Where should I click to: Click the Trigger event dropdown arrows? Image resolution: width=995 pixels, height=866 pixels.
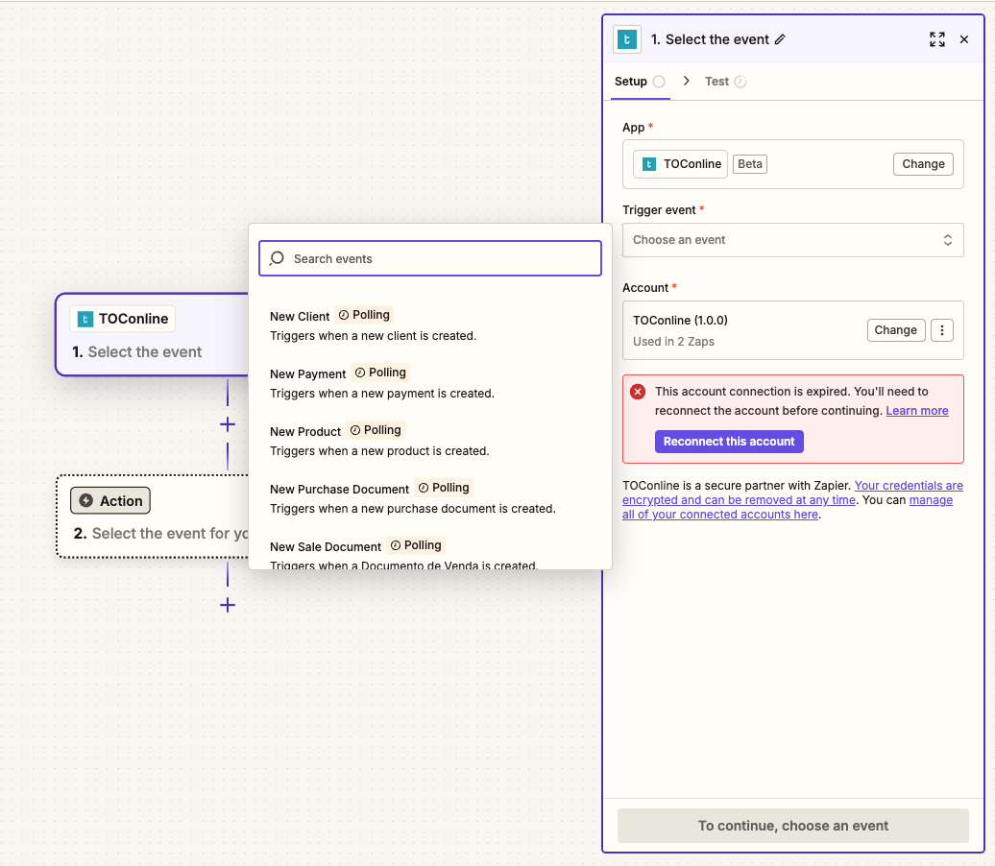click(947, 240)
